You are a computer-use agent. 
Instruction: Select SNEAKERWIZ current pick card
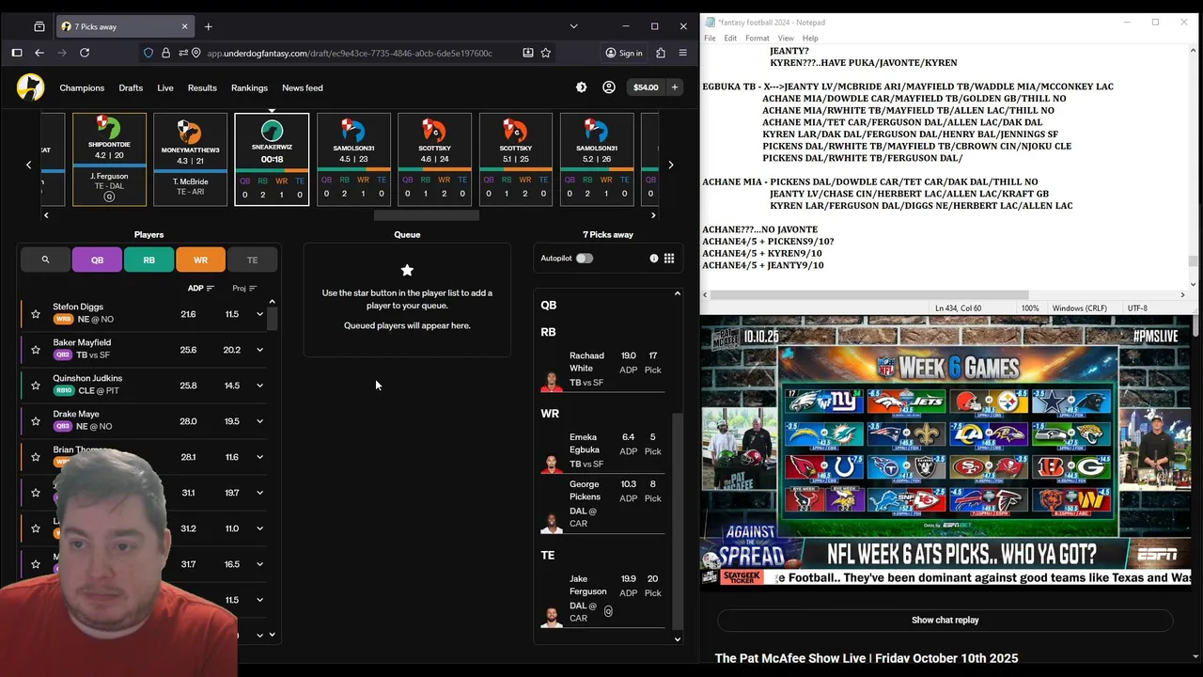pyautogui.click(x=272, y=159)
